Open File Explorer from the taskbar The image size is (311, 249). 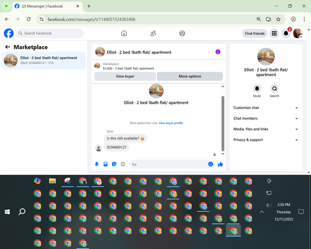point(52,181)
